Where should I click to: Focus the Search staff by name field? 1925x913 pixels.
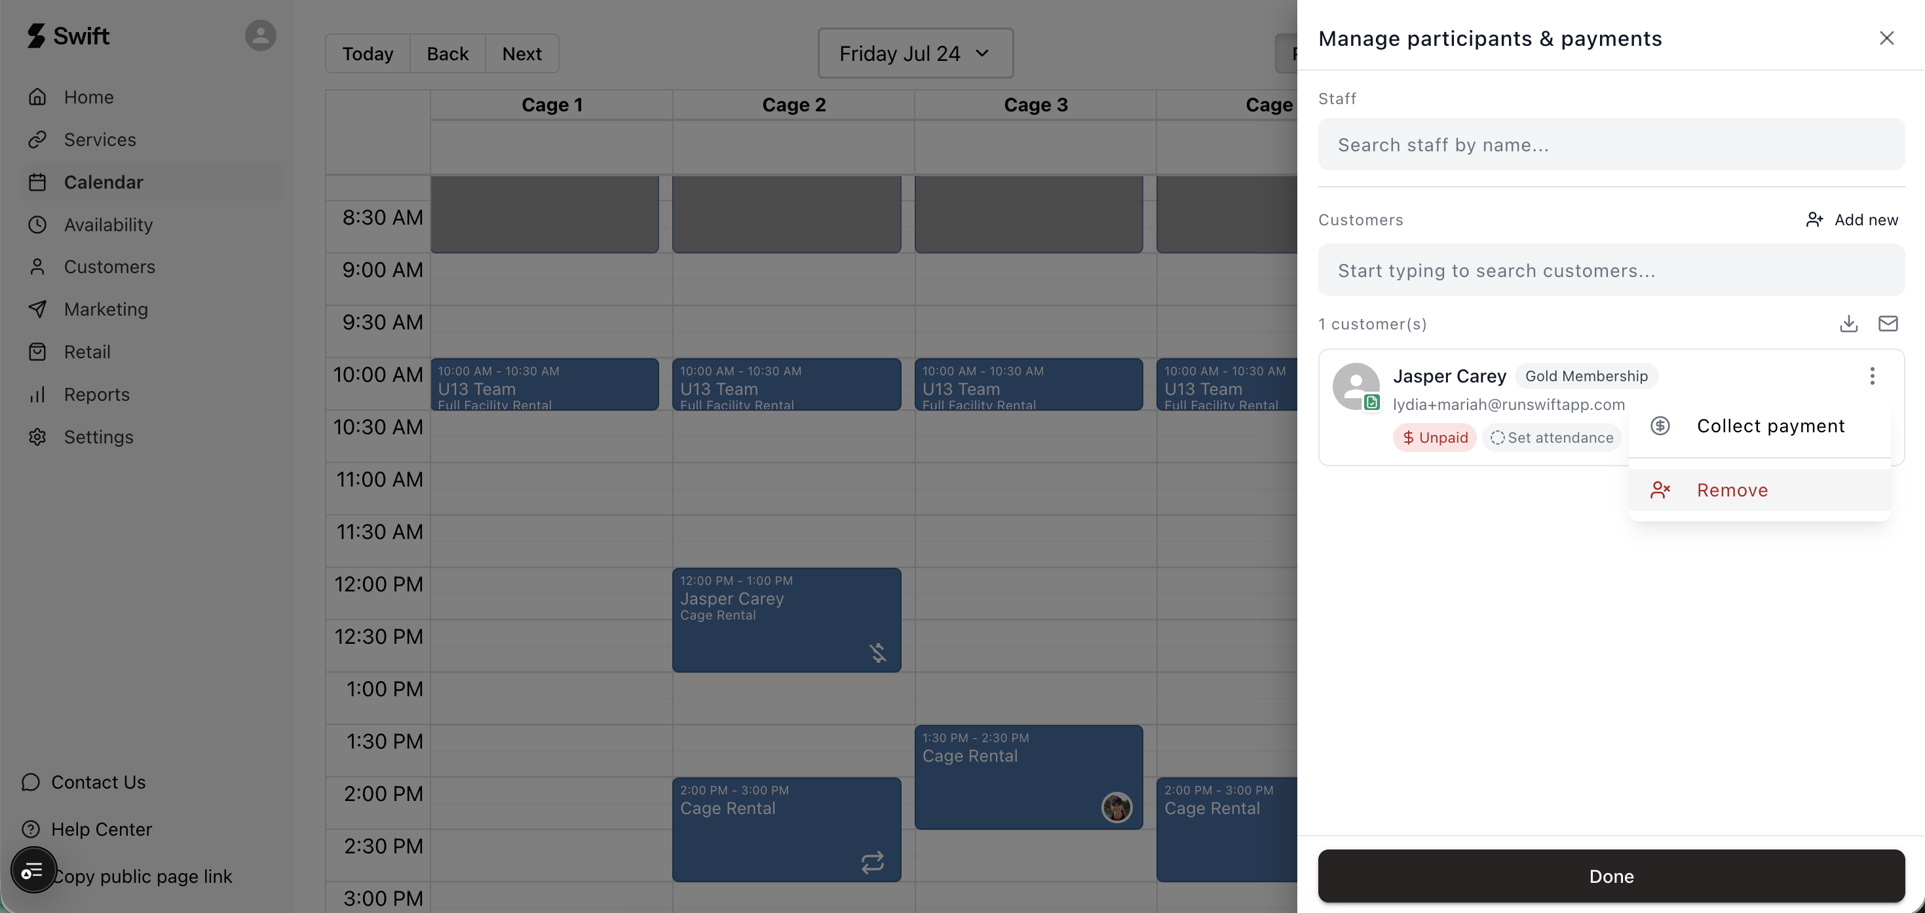[x=1611, y=145]
